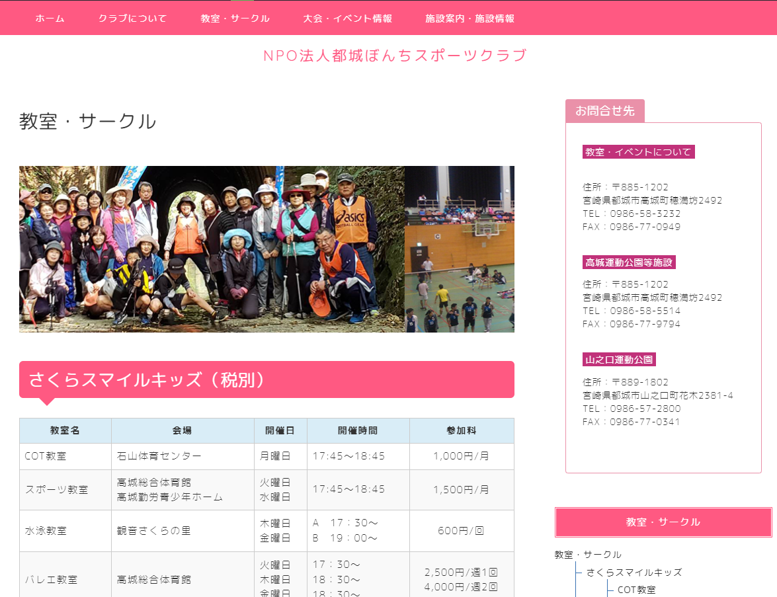777x597 pixels.
Task: Click the 教室・イベントについて label
Action: tap(638, 152)
